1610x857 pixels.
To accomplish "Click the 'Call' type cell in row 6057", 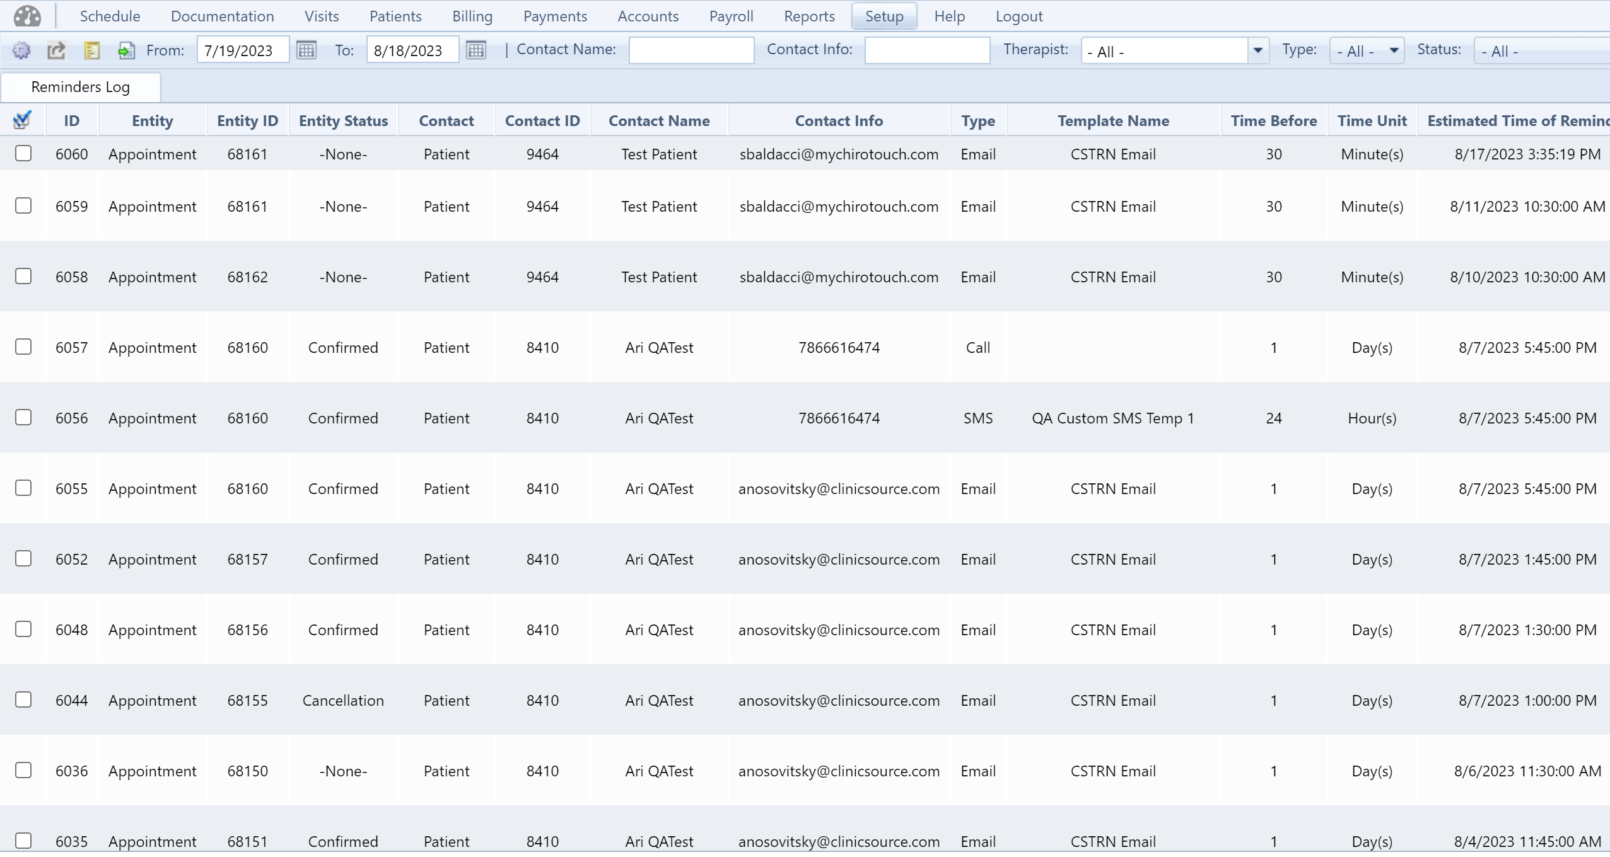I will click(x=978, y=347).
